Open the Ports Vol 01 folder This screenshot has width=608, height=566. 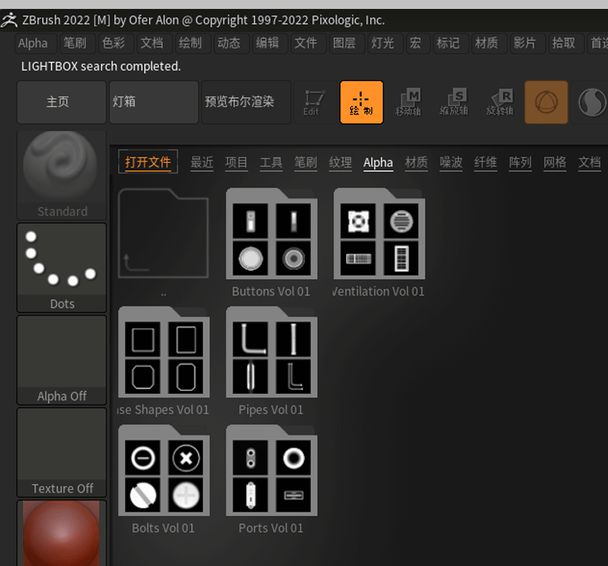(272, 470)
